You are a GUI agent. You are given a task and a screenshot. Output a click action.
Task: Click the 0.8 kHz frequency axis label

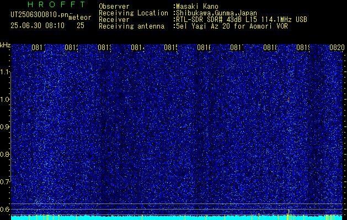pos(4,154)
